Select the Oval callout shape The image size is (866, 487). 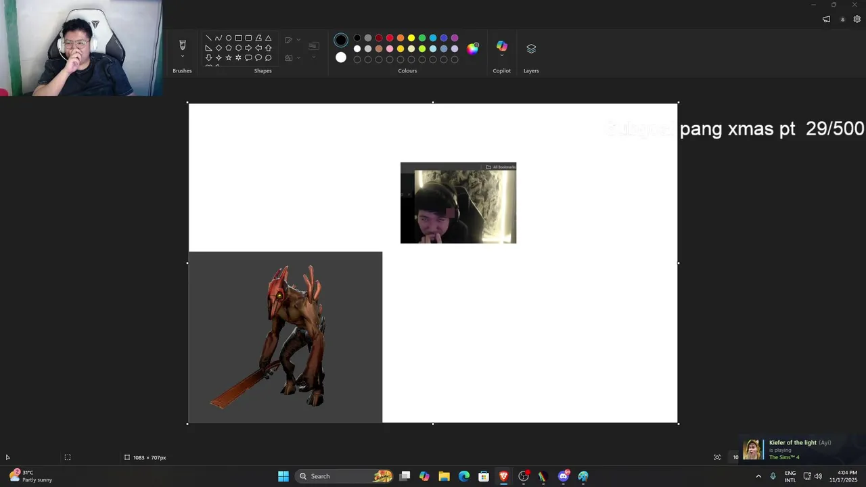pyautogui.click(x=258, y=57)
